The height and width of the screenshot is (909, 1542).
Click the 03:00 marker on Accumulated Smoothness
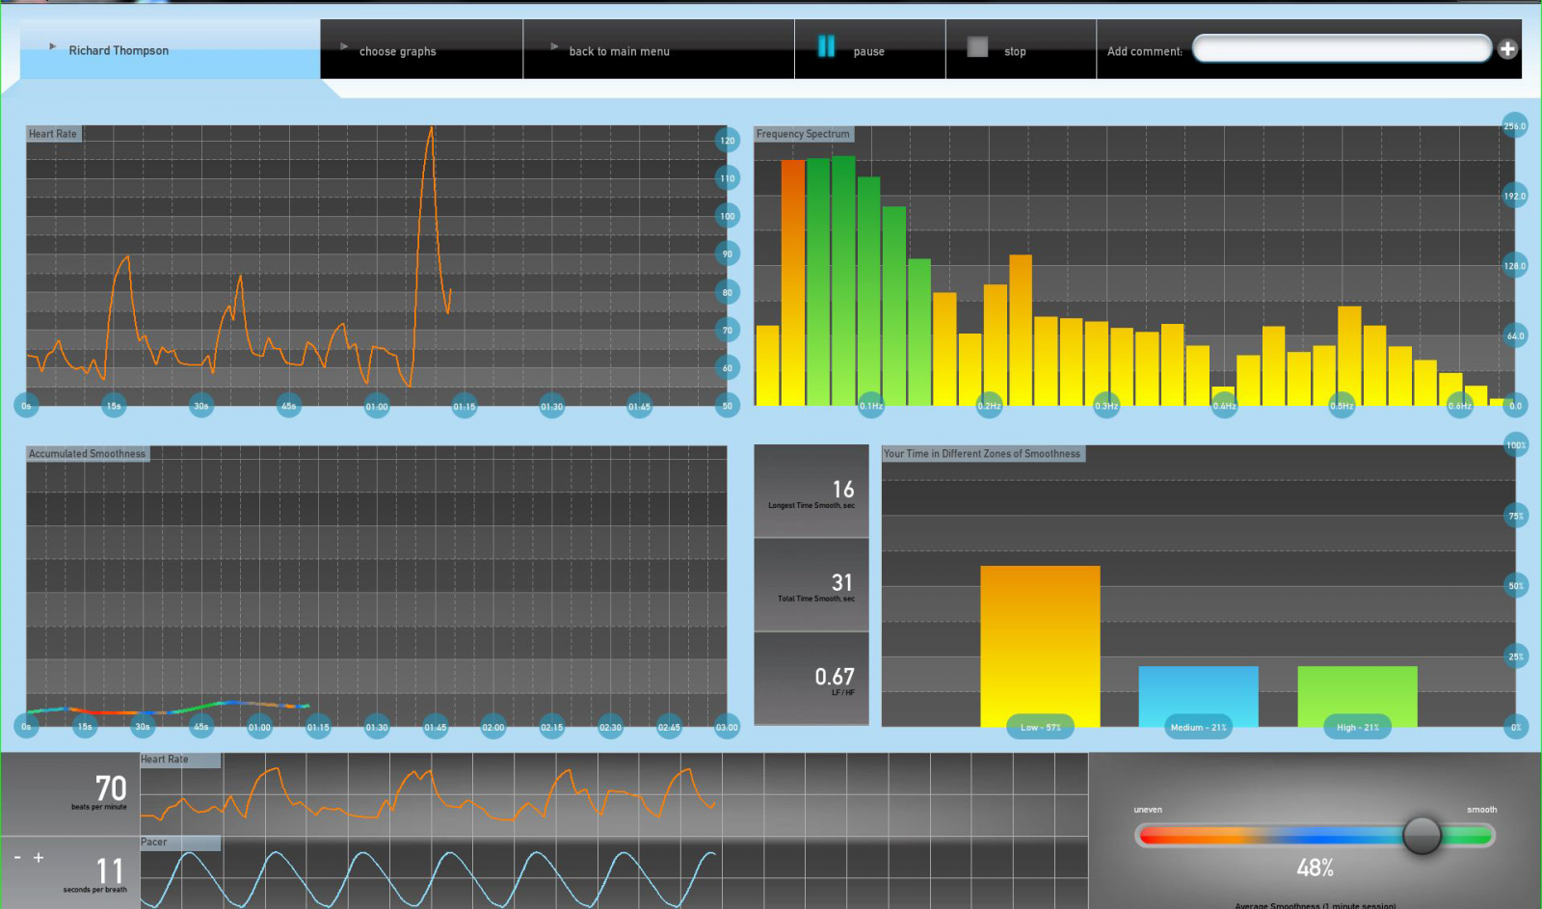(727, 727)
